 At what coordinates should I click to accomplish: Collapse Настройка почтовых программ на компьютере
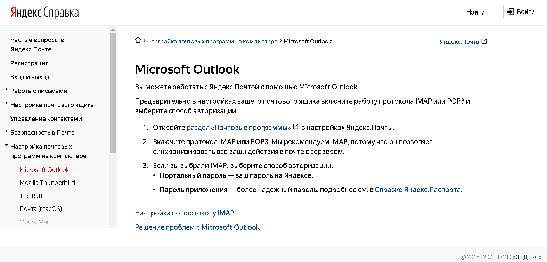click(x=6, y=145)
